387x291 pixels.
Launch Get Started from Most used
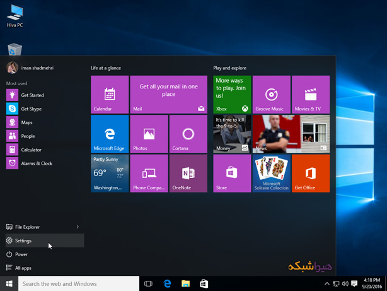(45, 95)
